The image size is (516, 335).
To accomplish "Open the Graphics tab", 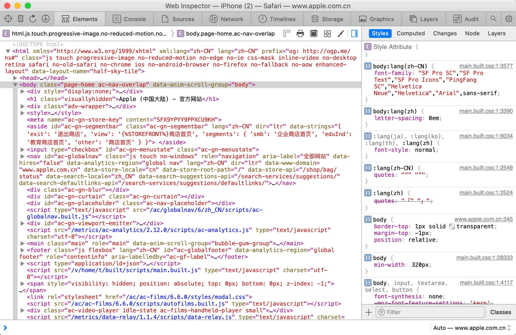I will click(376, 19).
